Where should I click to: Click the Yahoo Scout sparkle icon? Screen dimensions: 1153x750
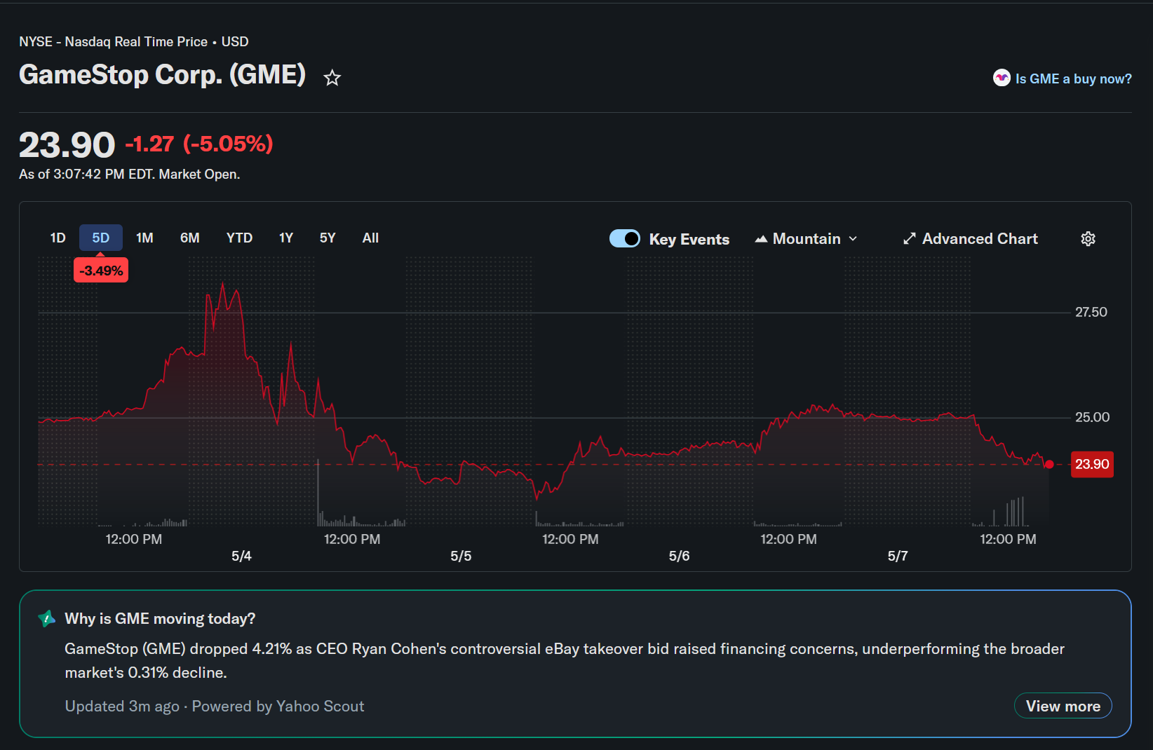tap(46, 618)
